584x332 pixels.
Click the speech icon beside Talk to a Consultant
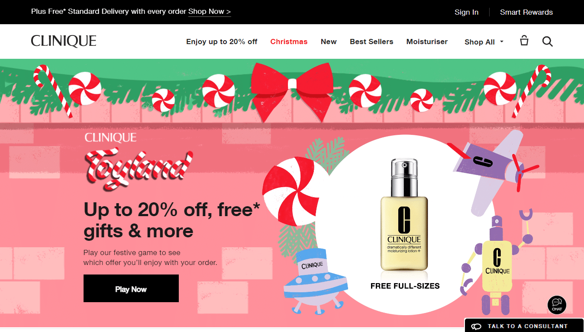pos(477,326)
